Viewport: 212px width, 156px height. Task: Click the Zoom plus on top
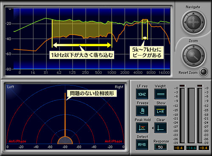(x=193, y=47)
